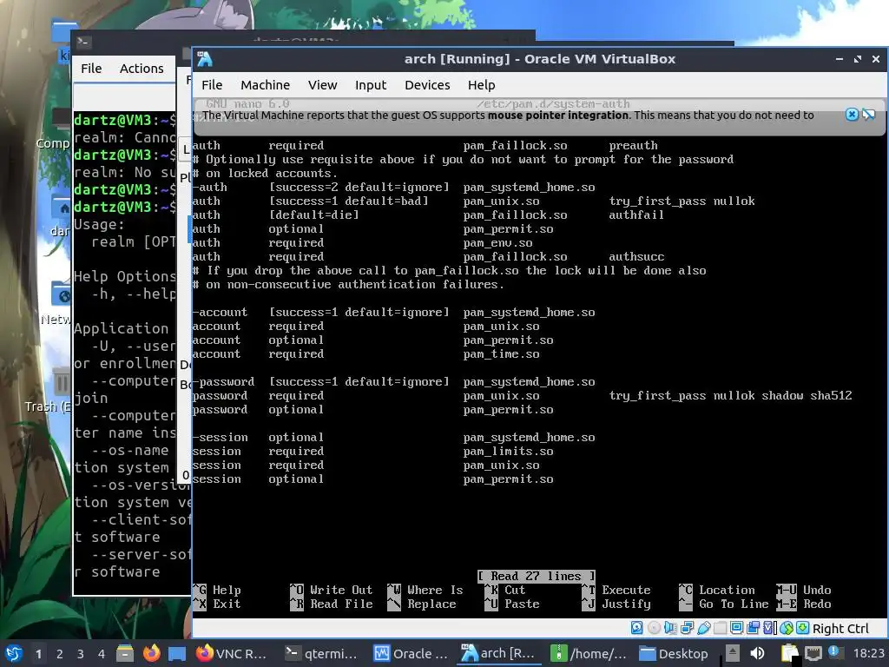Launch Firefox from taskbar quick launch
This screenshot has height=667, width=889.
(151, 653)
